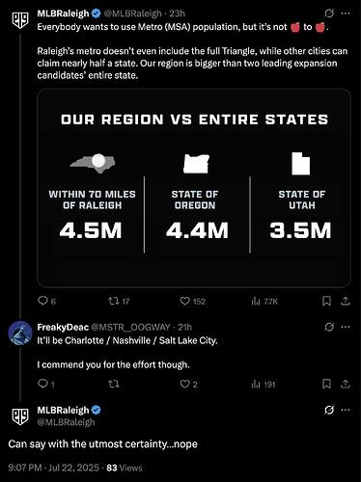
Task: Open the more options menu on FreakyDeac's reply
Action: tap(346, 327)
